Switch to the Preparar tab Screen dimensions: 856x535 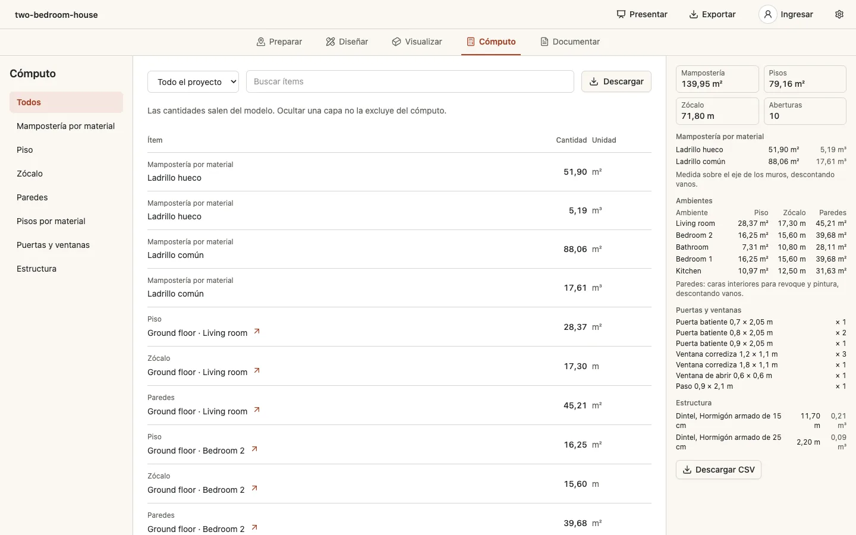point(279,42)
